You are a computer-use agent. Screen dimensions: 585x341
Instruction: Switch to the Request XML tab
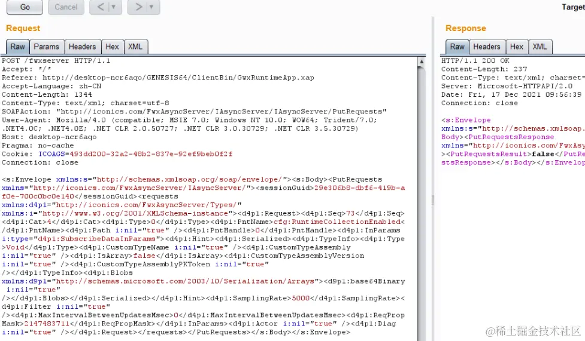(135, 47)
